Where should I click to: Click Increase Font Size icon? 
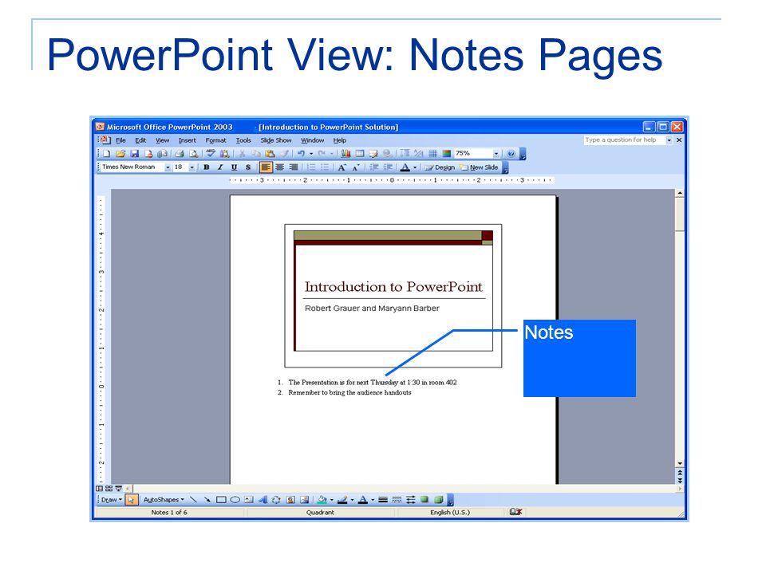(x=342, y=167)
